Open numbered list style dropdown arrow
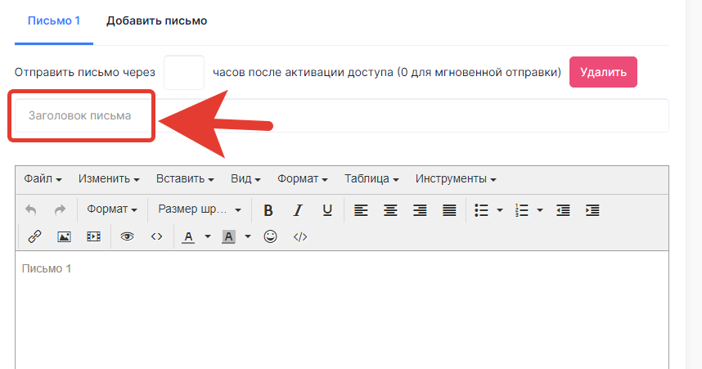This screenshot has height=369, width=702. [540, 210]
